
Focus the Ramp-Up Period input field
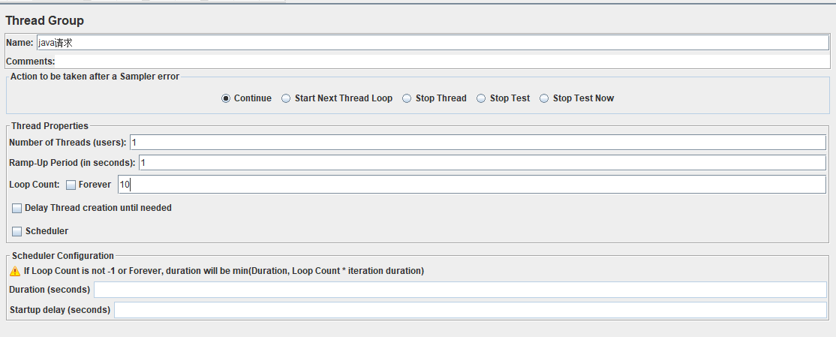(x=482, y=163)
